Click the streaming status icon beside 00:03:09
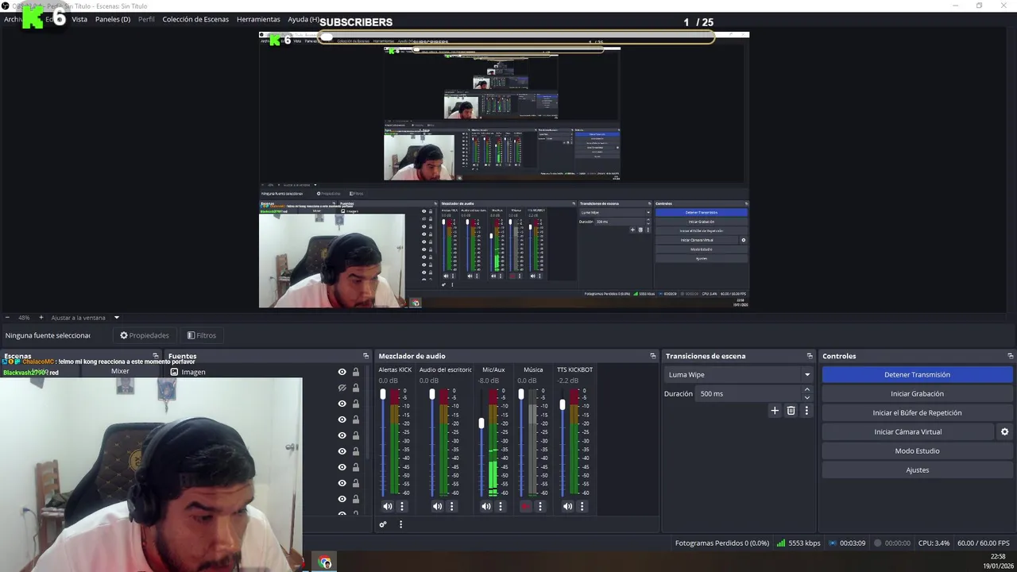The width and height of the screenshot is (1017, 572). tap(832, 543)
